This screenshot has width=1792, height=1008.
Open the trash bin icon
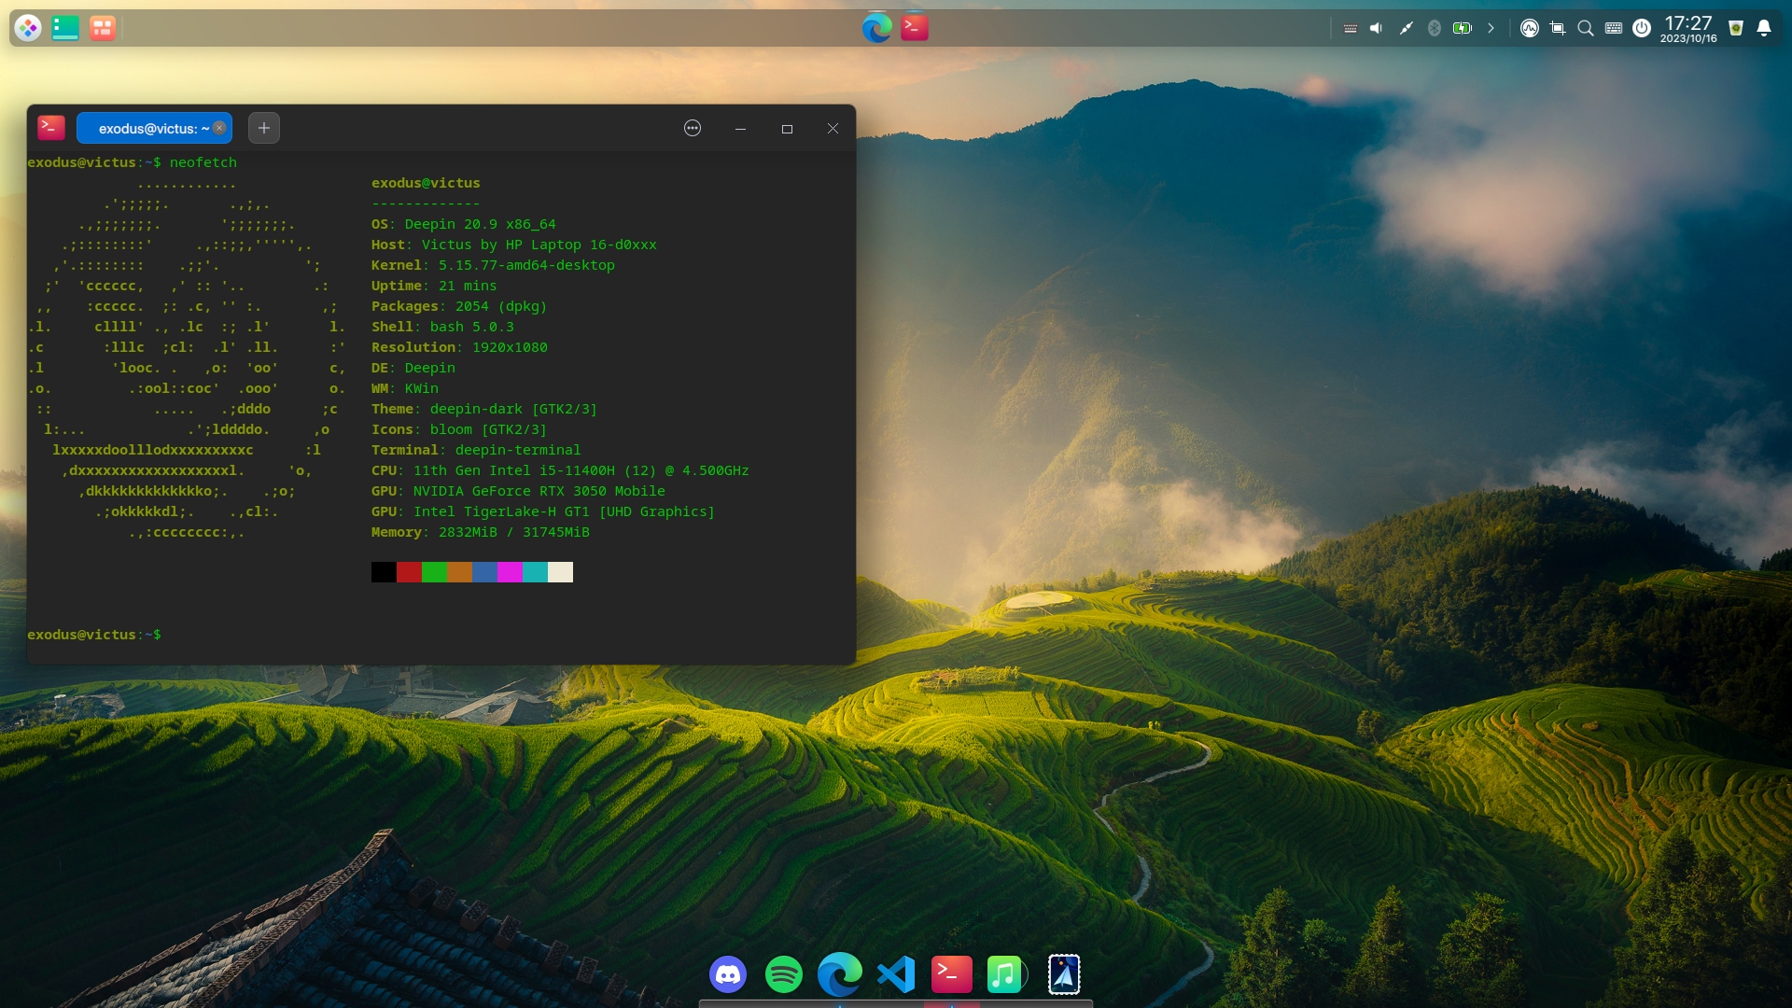pos(1736,28)
